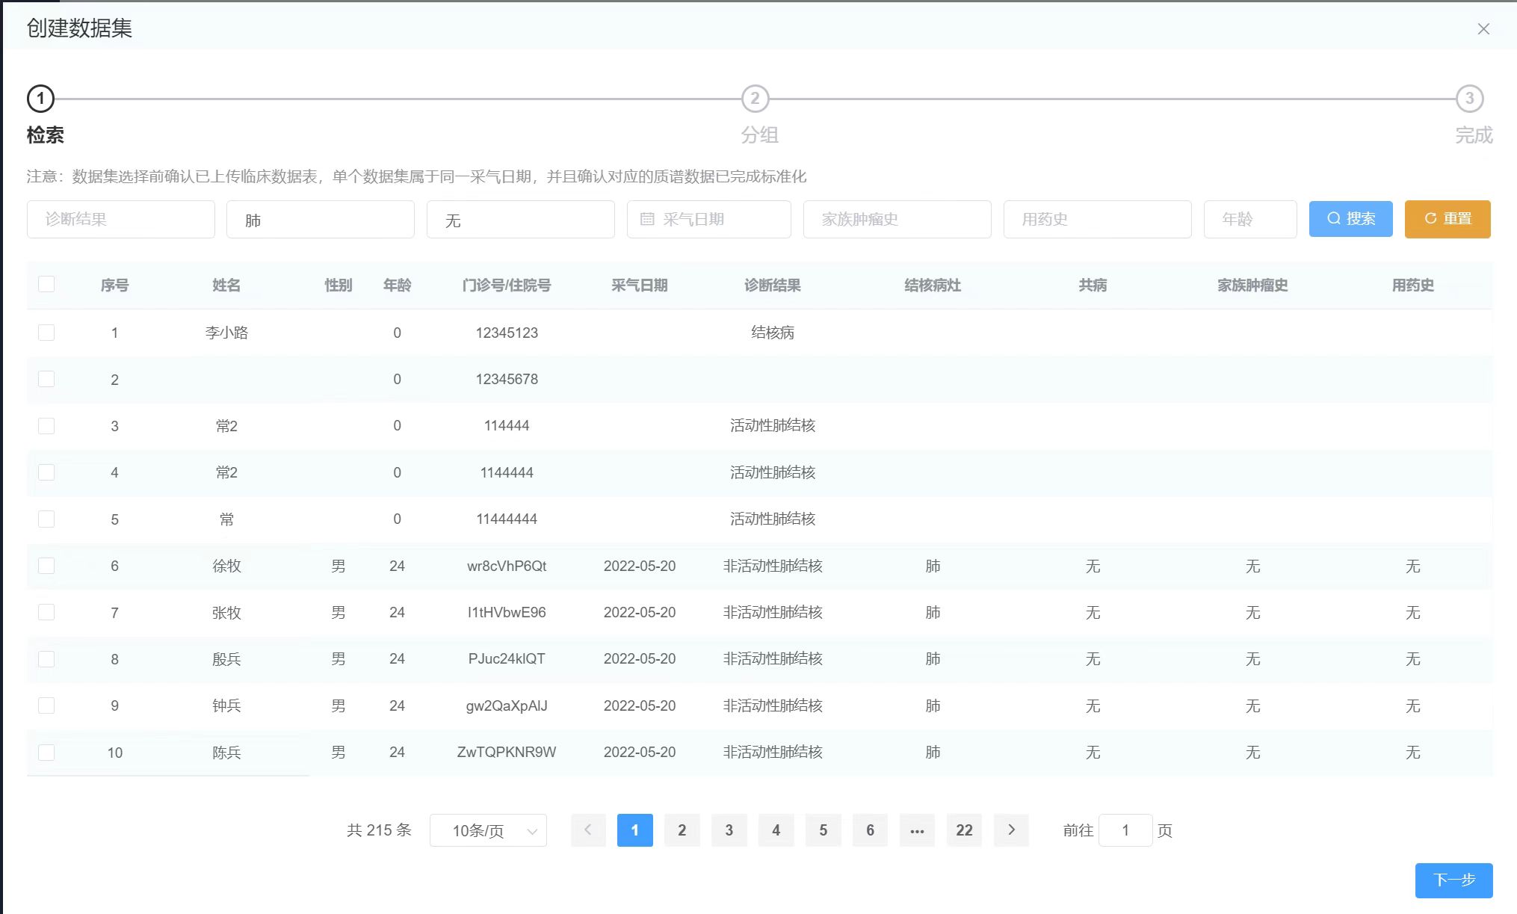Viewport: 1517px width, 914px height.
Task: Open the 诊断结果 filter field
Action: pos(121,219)
